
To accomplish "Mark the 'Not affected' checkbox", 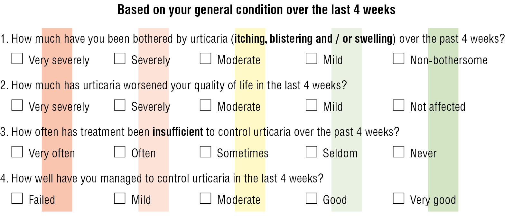I will 398,105.
